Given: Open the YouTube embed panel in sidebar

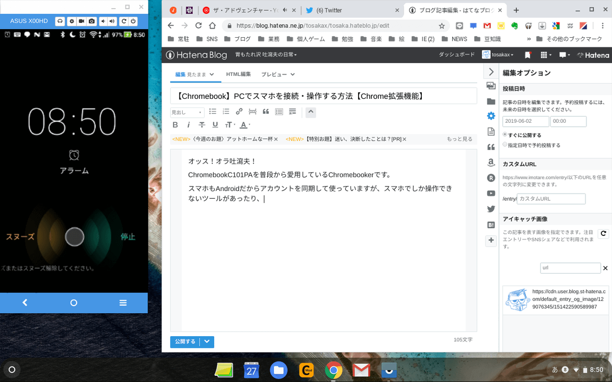Looking at the screenshot, I should point(491,193).
